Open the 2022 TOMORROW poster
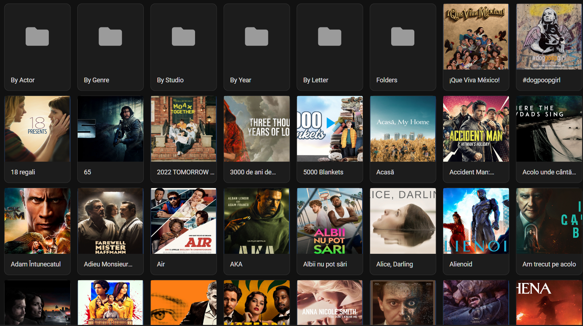The height and width of the screenshot is (326, 583). pos(183,129)
